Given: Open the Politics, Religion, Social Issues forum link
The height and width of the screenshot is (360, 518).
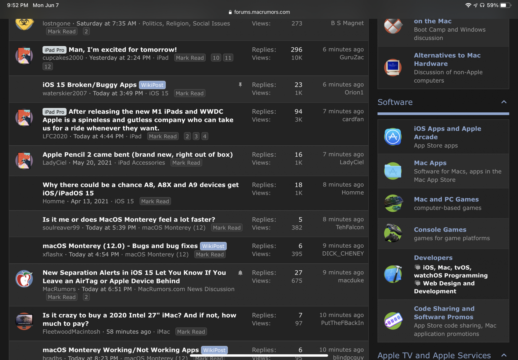Looking at the screenshot, I should (x=186, y=24).
